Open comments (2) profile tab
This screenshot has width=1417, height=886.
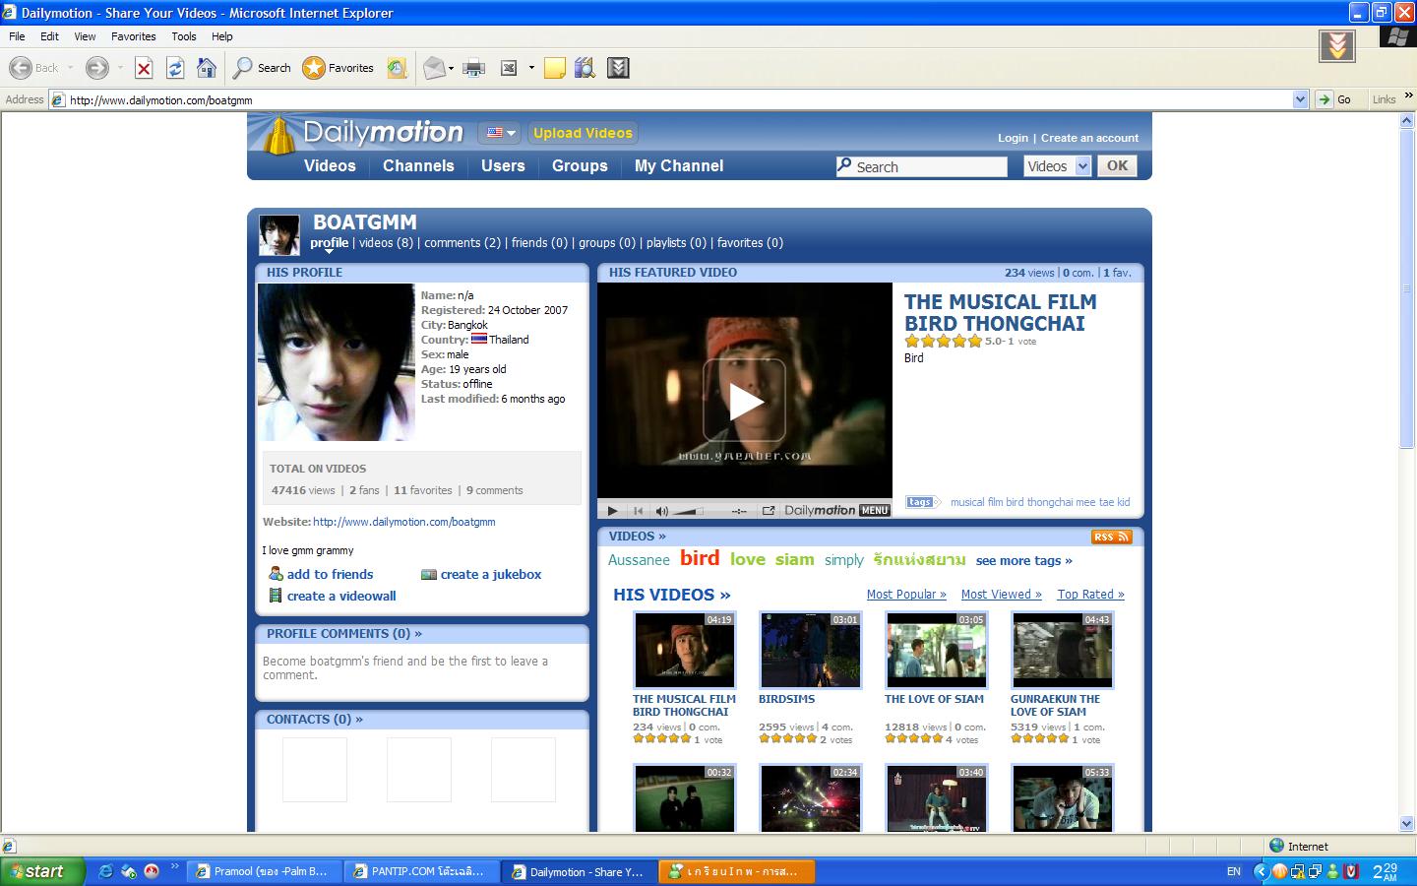tap(462, 242)
